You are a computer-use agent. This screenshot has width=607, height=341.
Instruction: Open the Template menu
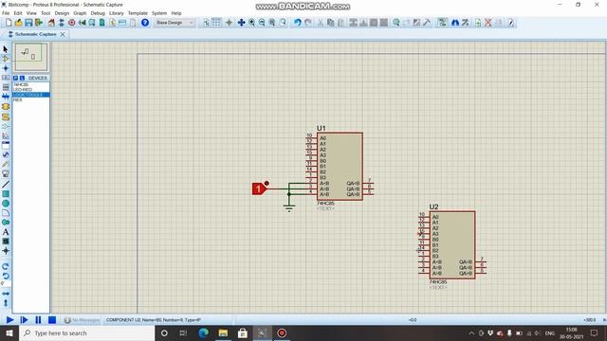pos(138,13)
